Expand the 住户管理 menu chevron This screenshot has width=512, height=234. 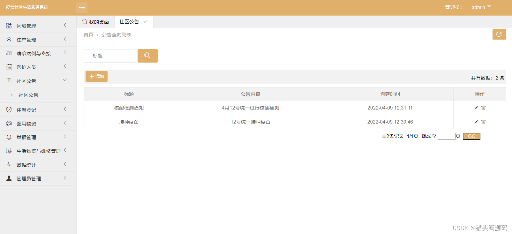65,39
